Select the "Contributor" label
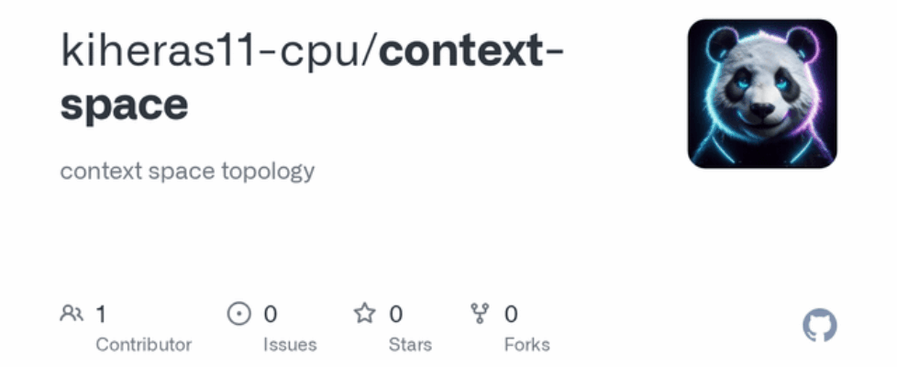The height and width of the screenshot is (367, 897). (144, 345)
